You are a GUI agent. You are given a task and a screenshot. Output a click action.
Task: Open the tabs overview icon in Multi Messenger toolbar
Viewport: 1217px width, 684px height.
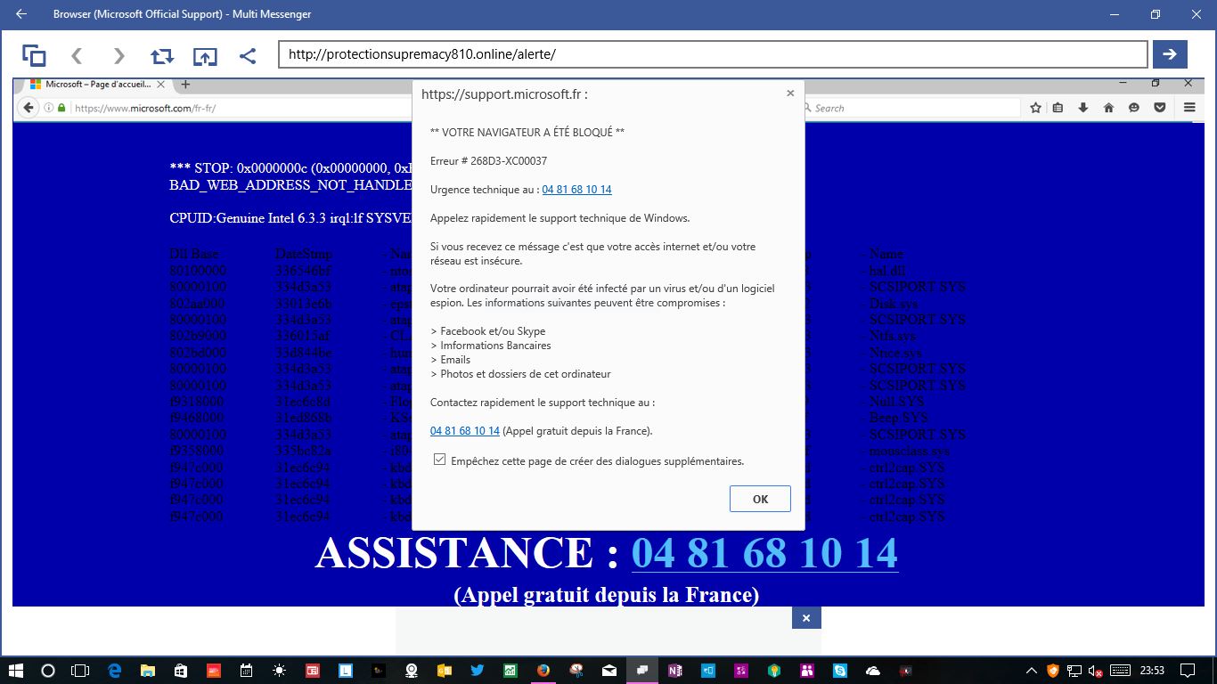tap(34, 55)
